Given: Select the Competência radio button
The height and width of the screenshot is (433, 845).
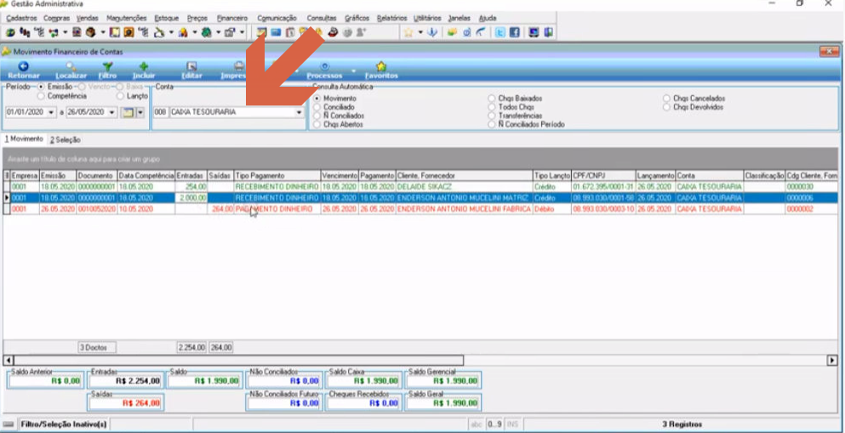Looking at the screenshot, I should click(40, 96).
